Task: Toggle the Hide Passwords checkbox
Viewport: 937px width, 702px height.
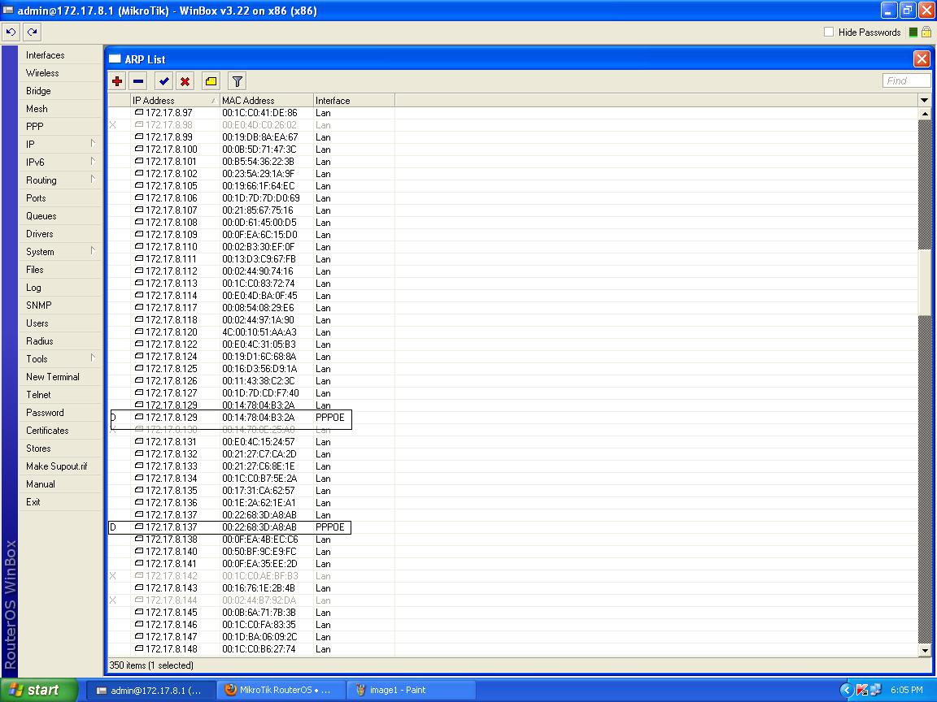Action: 829,32
